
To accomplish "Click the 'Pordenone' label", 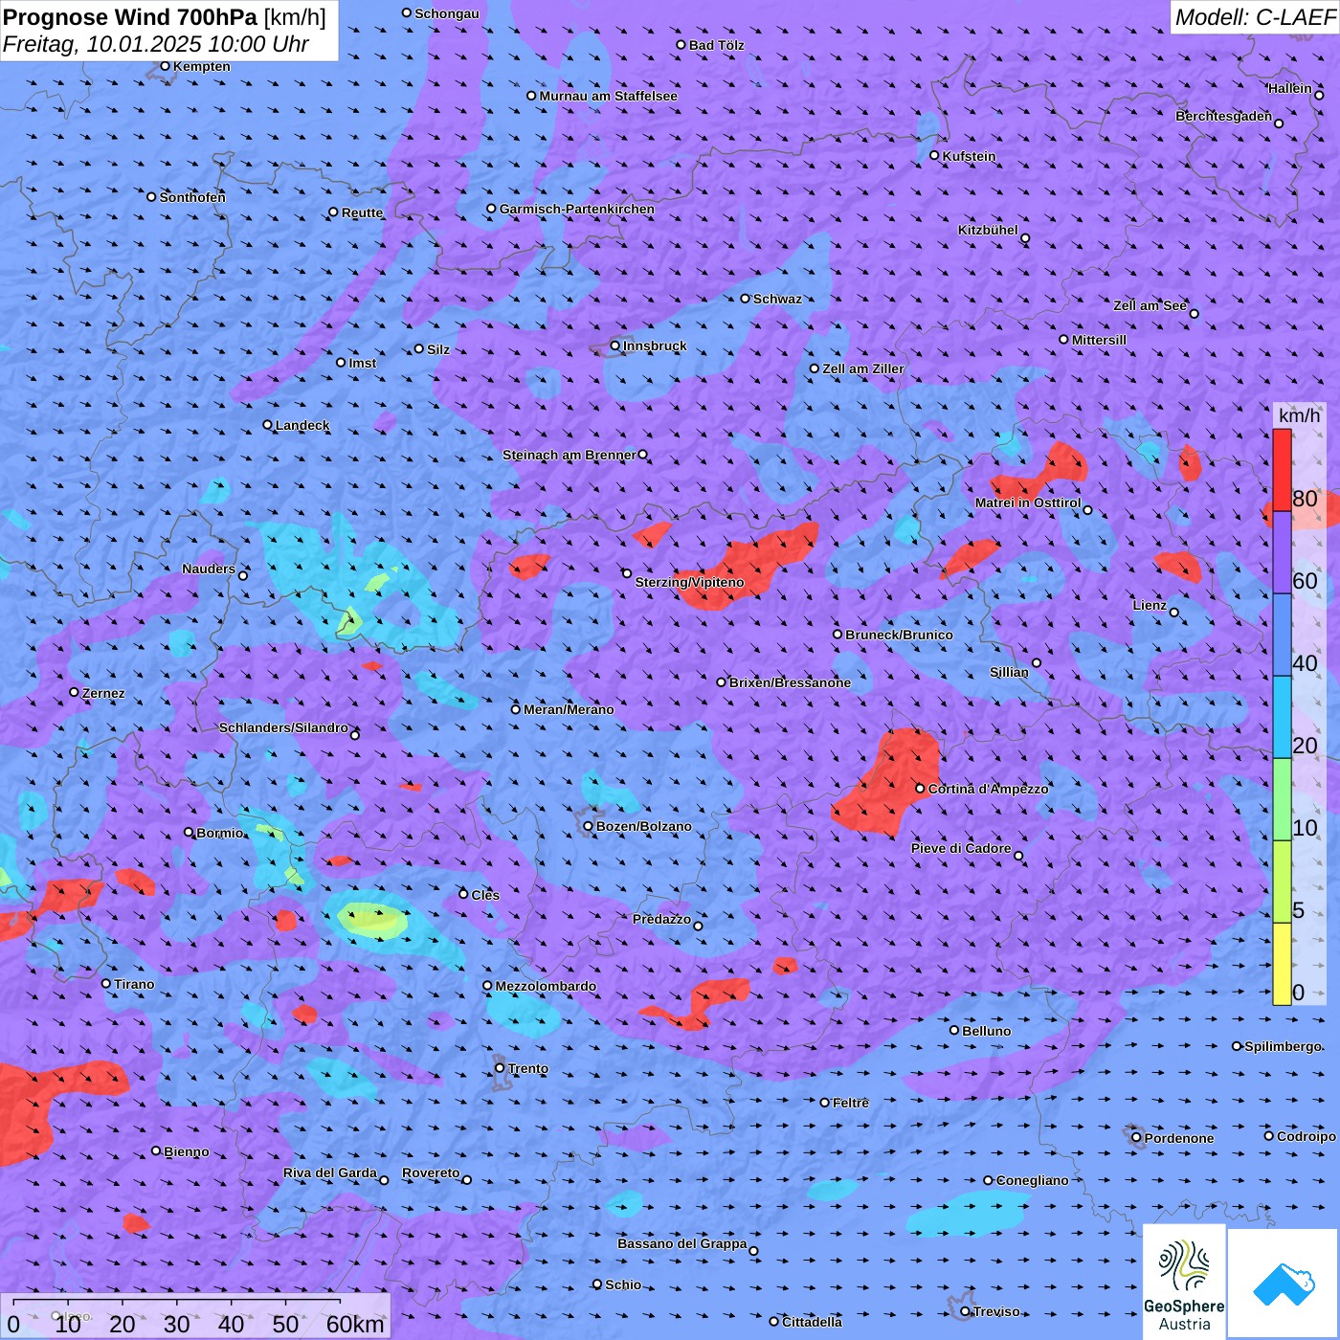I will pos(1179,1138).
